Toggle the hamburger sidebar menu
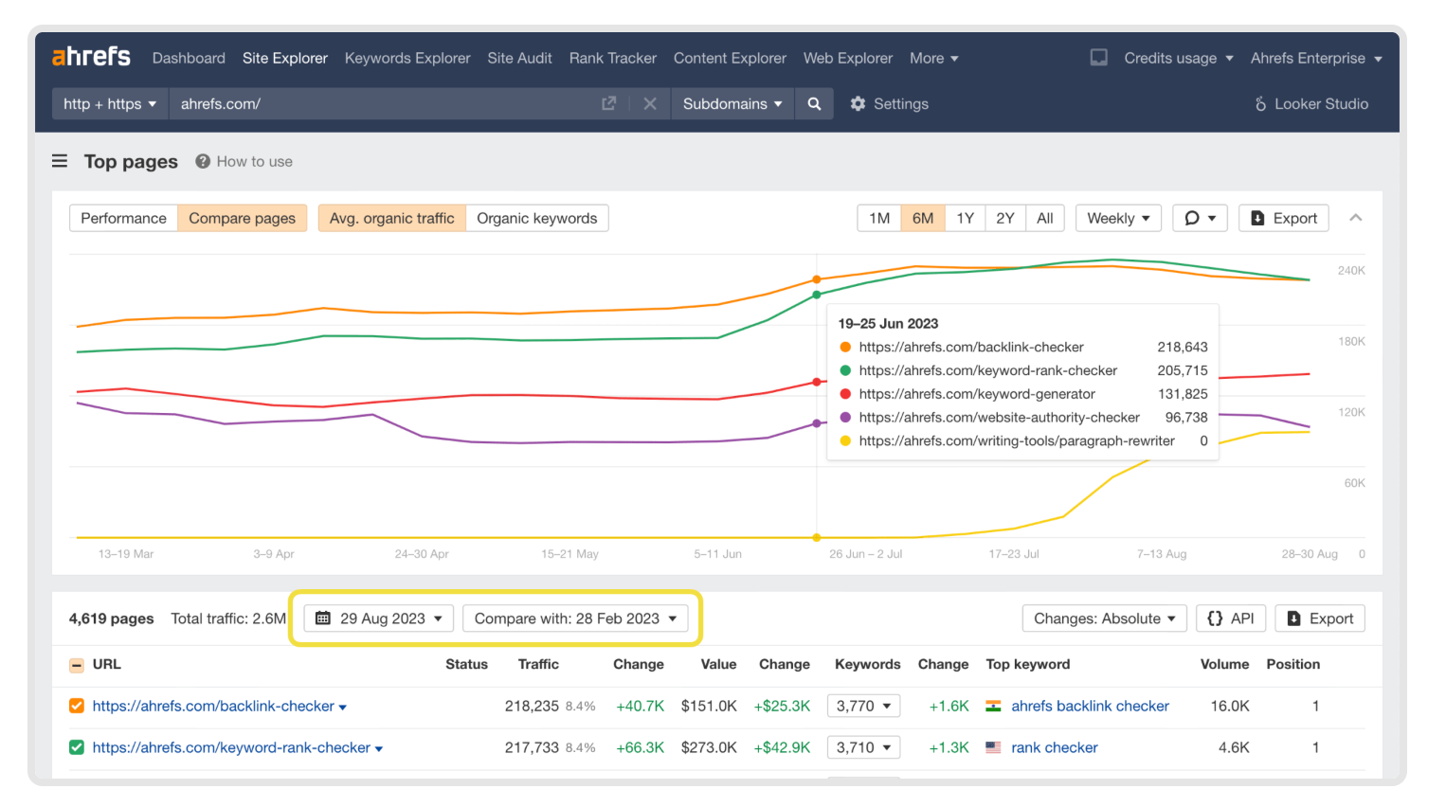 [60, 161]
